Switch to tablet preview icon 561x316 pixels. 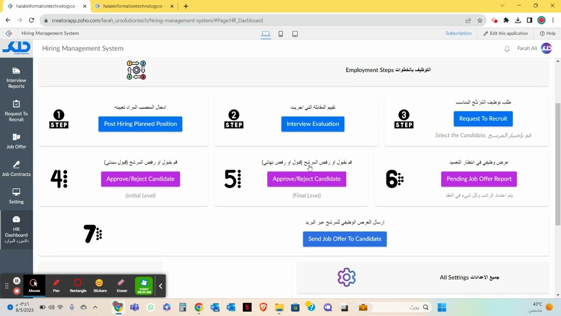(295, 34)
